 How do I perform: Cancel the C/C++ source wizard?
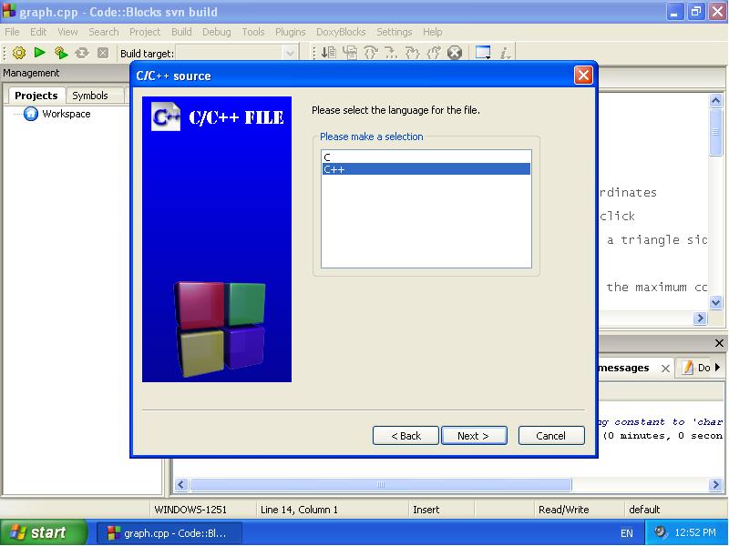click(550, 436)
